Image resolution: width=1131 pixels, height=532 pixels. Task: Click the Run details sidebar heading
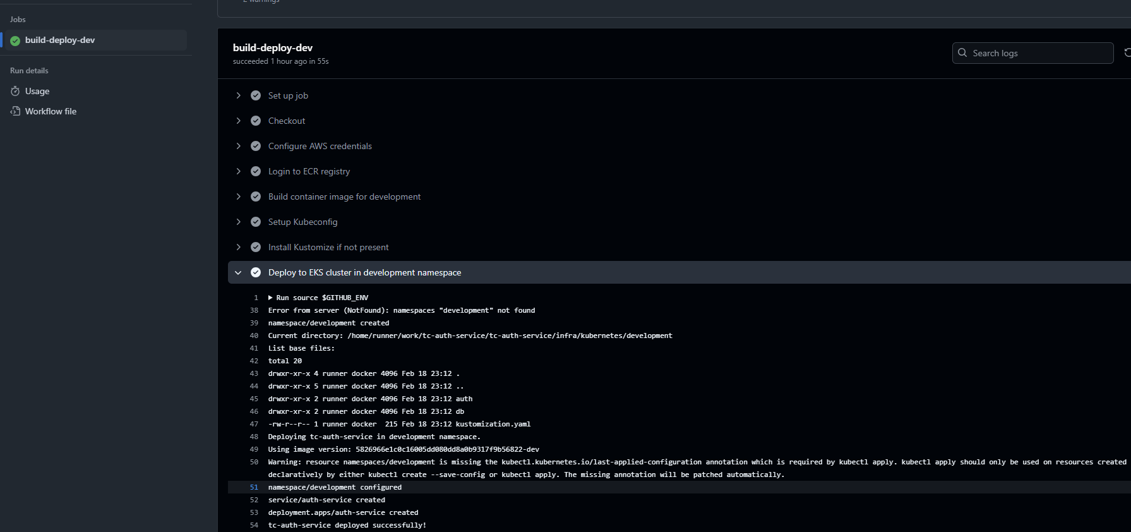point(29,71)
